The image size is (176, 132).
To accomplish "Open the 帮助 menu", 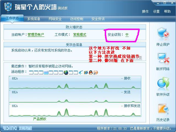I will click(x=167, y=12).
